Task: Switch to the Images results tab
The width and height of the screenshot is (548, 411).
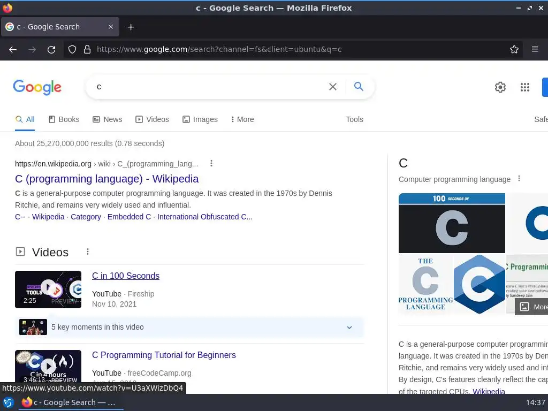Action: click(x=200, y=119)
